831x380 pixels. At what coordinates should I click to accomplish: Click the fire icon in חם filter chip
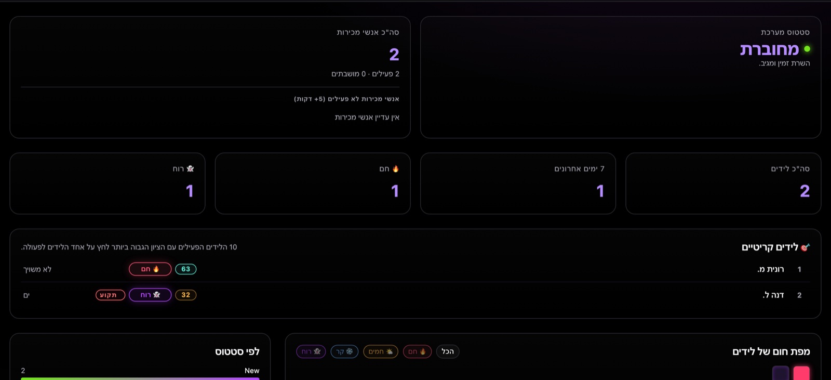423,351
